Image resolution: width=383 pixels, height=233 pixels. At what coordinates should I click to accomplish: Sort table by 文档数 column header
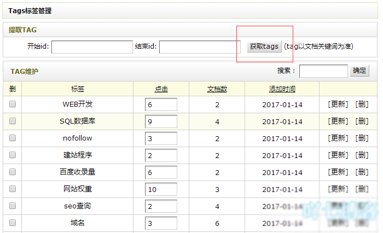pyautogui.click(x=217, y=89)
